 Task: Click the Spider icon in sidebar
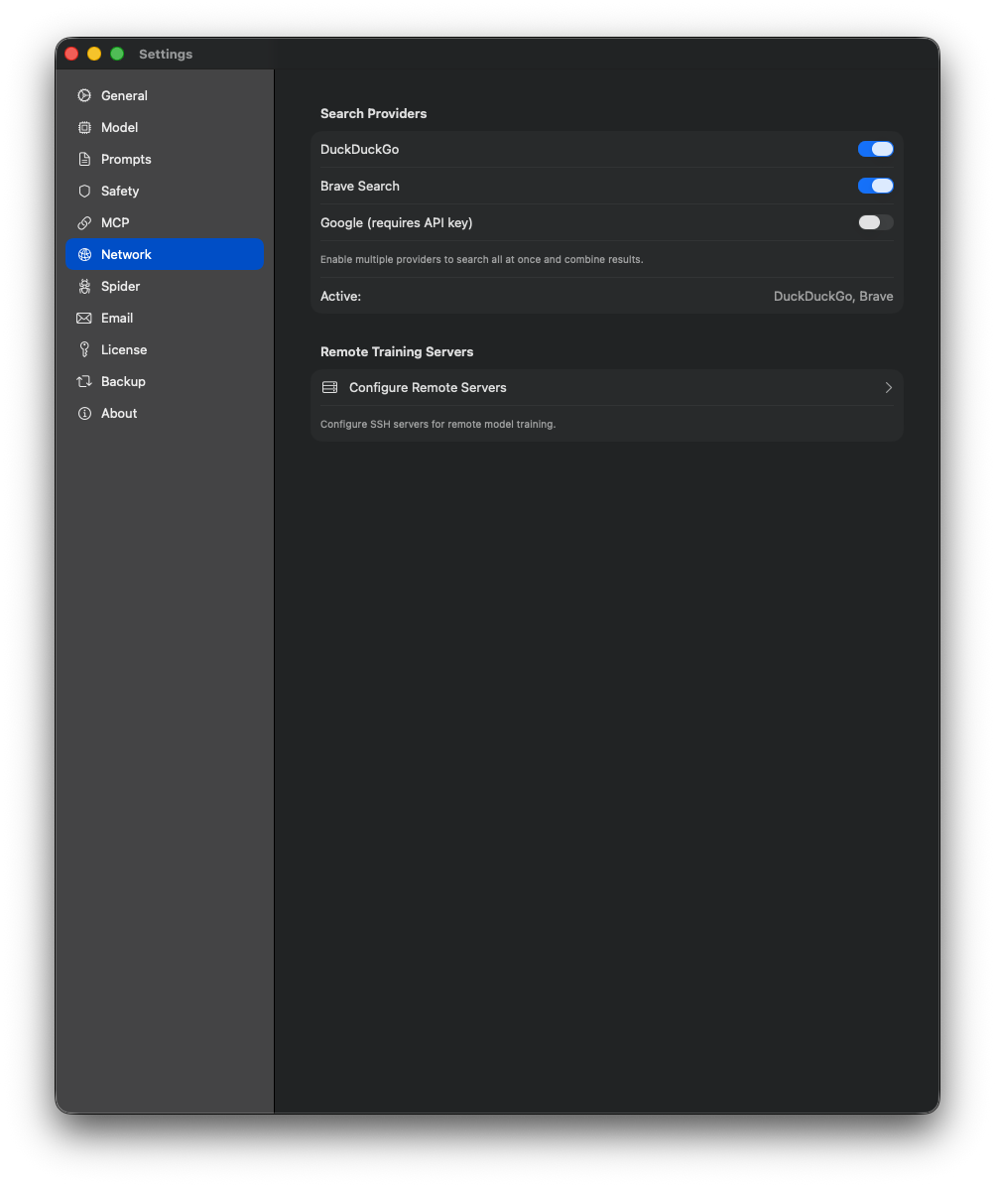(x=85, y=286)
